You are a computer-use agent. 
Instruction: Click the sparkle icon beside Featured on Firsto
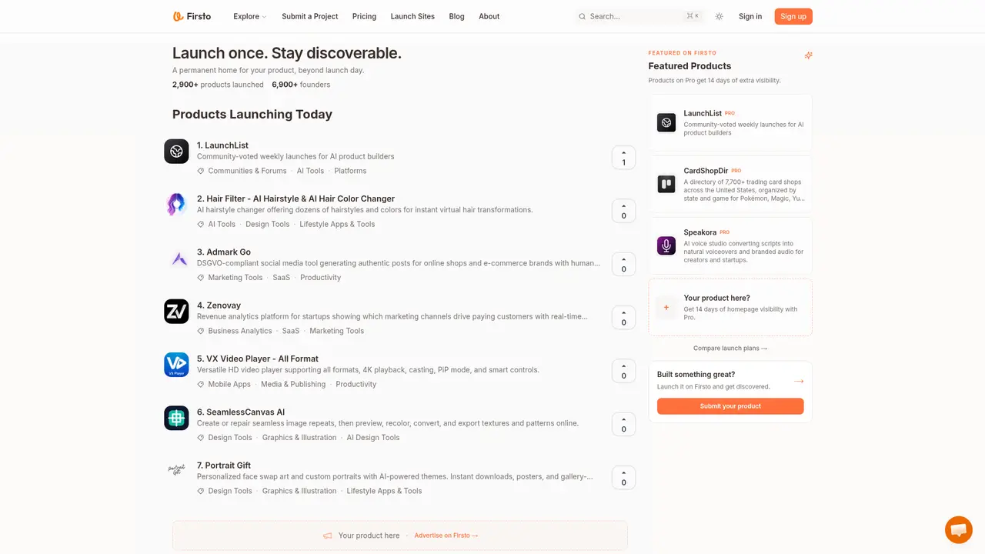808,55
